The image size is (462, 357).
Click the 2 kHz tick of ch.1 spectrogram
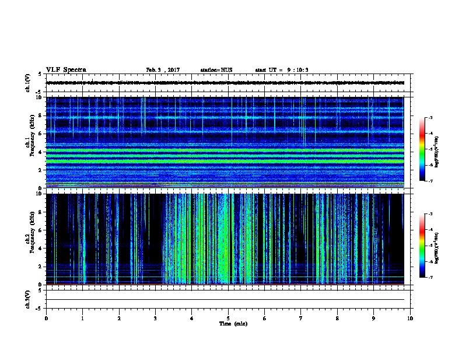click(40, 170)
